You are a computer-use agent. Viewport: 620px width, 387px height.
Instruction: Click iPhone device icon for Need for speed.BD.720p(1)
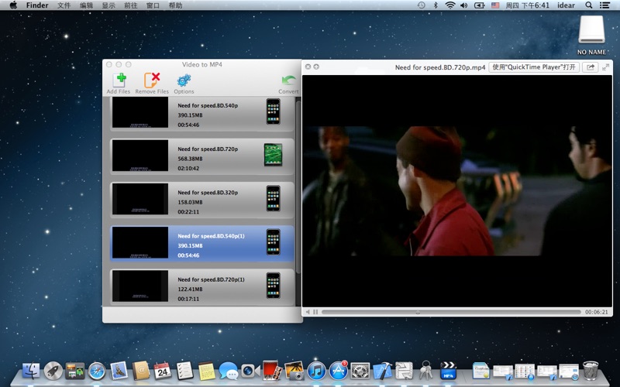(274, 285)
